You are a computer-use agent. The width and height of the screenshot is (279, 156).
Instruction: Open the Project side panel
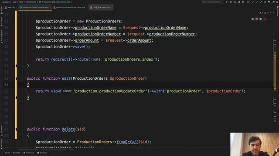click(1, 10)
